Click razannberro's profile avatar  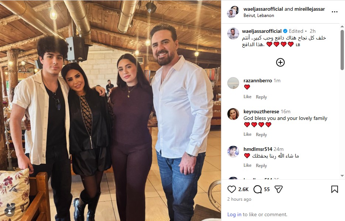(233, 83)
